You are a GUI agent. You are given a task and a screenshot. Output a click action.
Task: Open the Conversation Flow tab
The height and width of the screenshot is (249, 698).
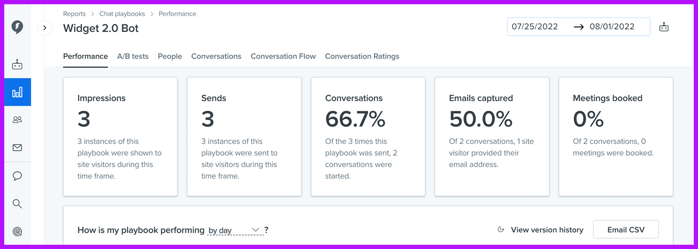283,56
